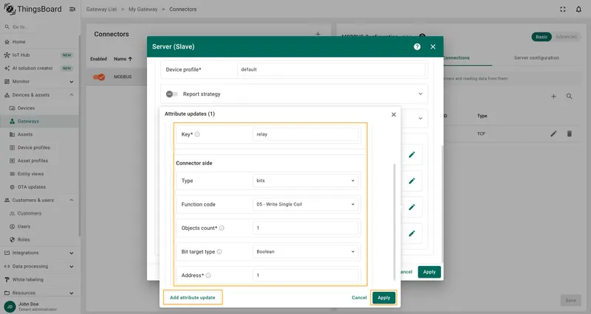The width and height of the screenshot is (591, 314).
Task: Toggle the MODBUS connector enabled switch
Action: (x=99, y=77)
